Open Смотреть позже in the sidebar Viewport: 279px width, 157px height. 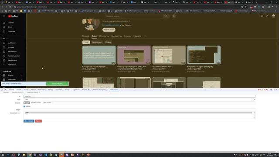coord(14,56)
